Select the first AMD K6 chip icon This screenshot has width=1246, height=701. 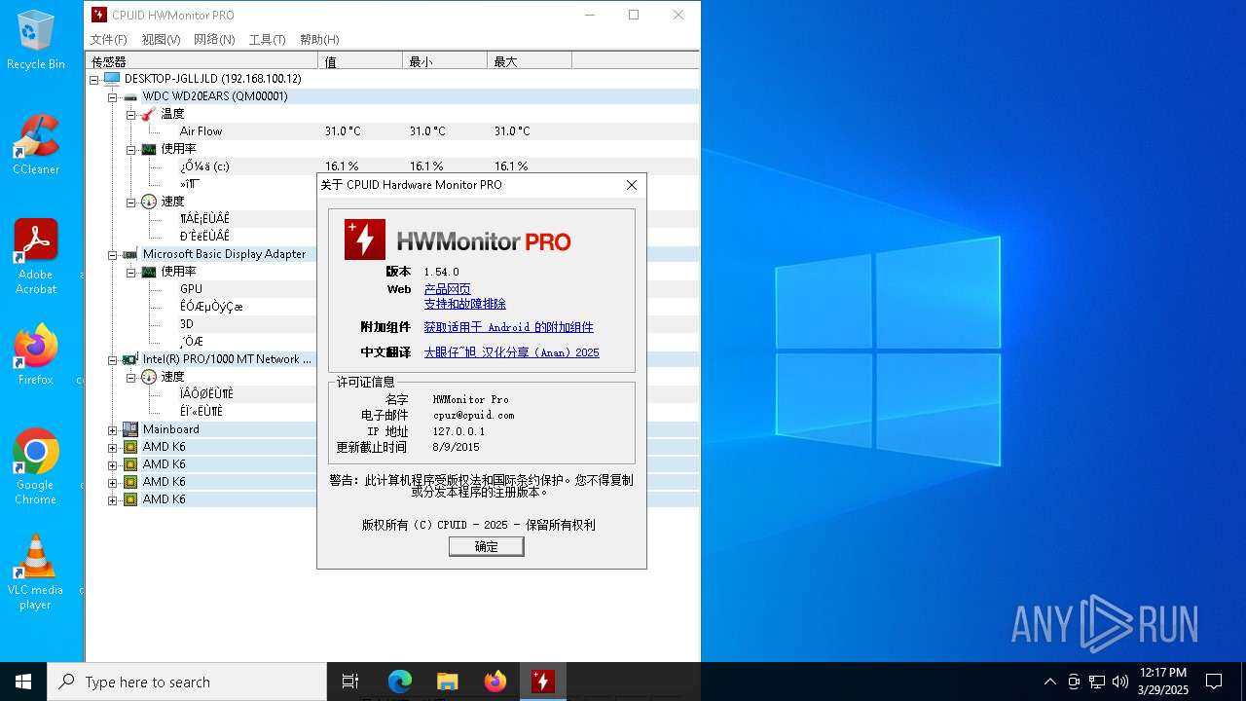pos(129,447)
